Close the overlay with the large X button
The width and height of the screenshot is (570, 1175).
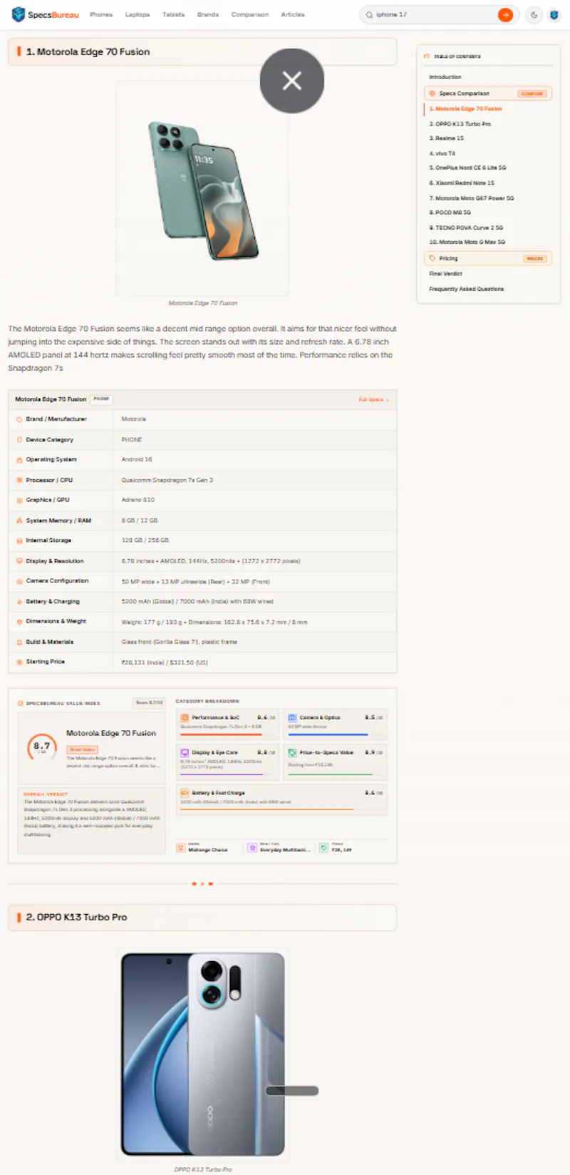click(292, 81)
